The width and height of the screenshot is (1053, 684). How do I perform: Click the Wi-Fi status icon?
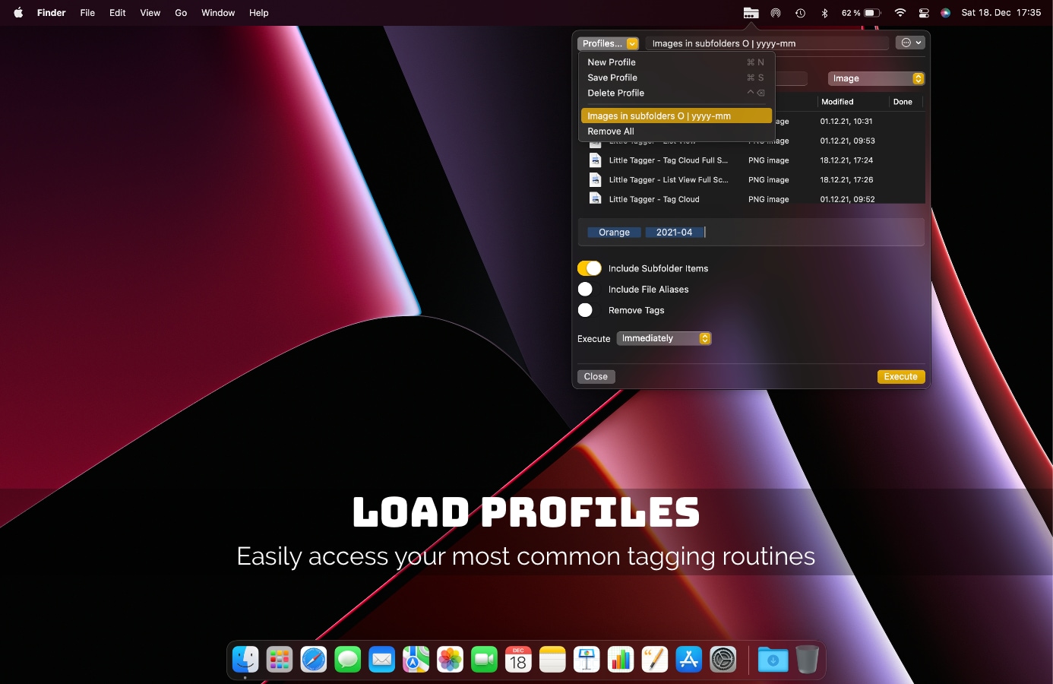tap(899, 12)
